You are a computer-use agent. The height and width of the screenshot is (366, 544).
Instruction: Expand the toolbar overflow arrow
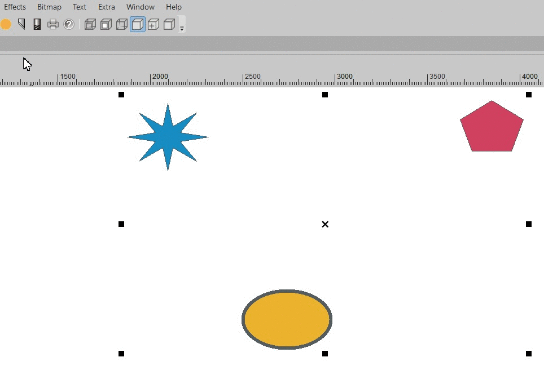click(x=182, y=29)
